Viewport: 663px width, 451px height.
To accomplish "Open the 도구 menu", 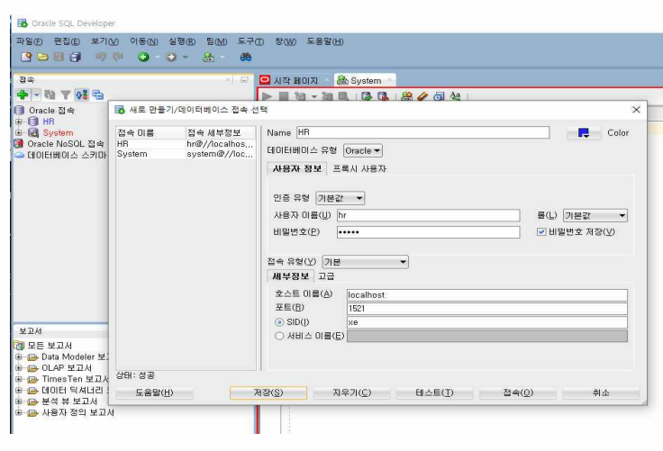I will point(250,41).
